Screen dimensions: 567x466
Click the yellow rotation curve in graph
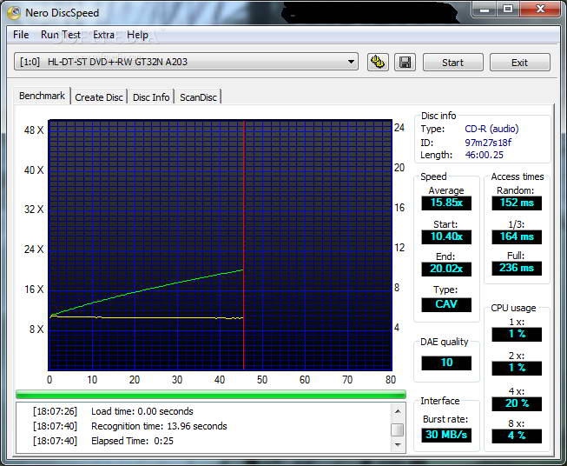147,317
